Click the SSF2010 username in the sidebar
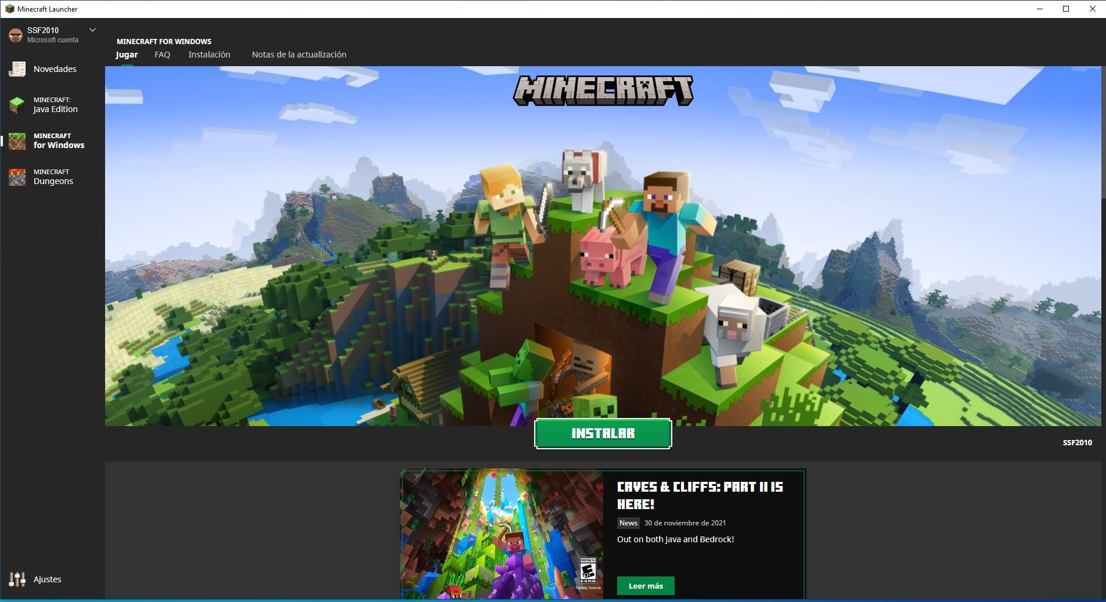The width and height of the screenshot is (1106, 602). click(43, 30)
